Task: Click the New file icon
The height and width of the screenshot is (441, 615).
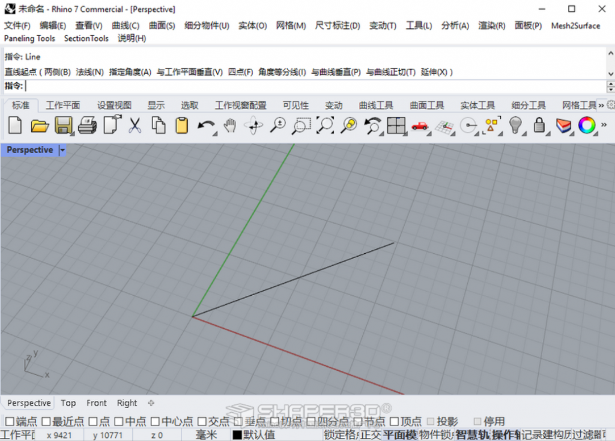Action: (15, 125)
